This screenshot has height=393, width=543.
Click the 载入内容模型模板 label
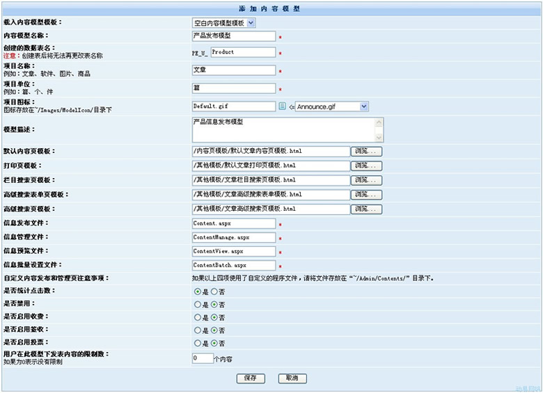(33, 22)
